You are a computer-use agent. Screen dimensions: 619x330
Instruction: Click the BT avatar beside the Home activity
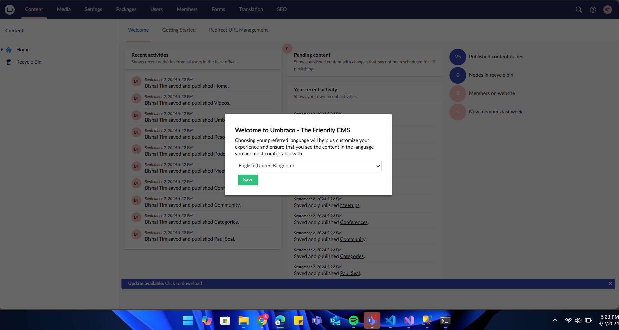pyautogui.click(x=136, y=81)
